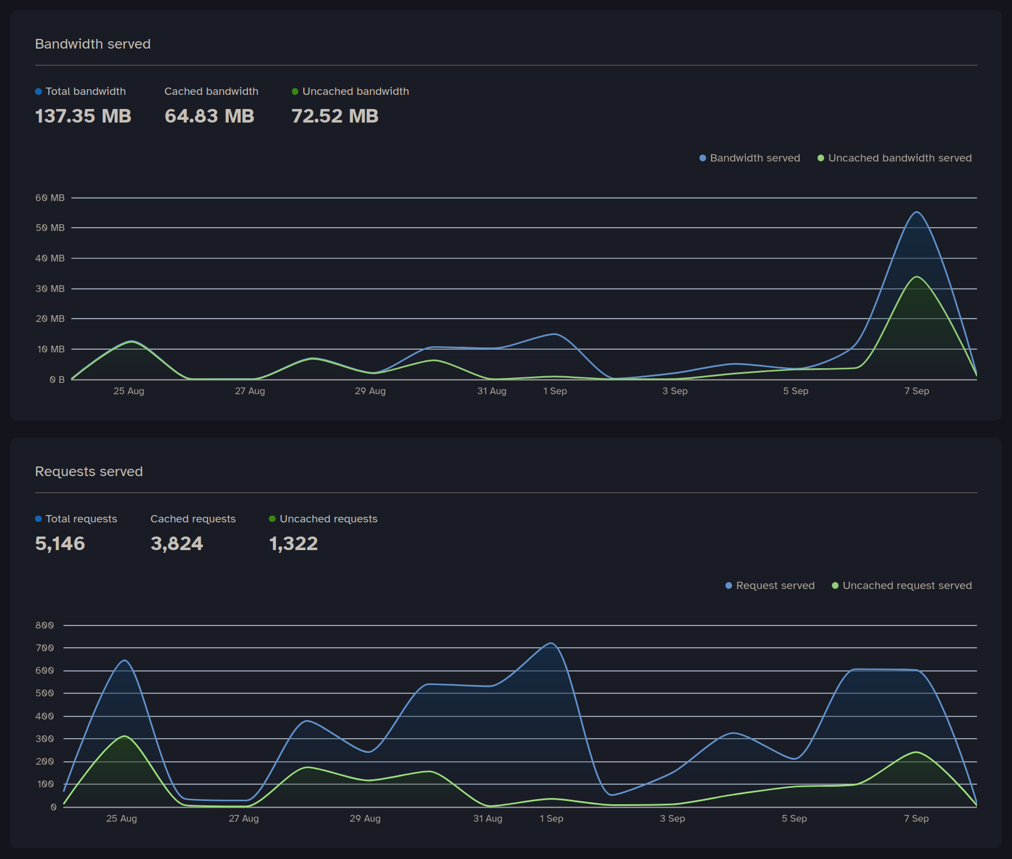Click the blue dot beside Total bandwidth
Image resolution: width=1012 pixels, height=859 pixels.
click(x=38, y=91)
